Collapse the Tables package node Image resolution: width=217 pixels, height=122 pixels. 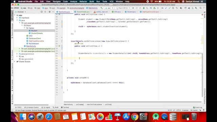[25, 28]
